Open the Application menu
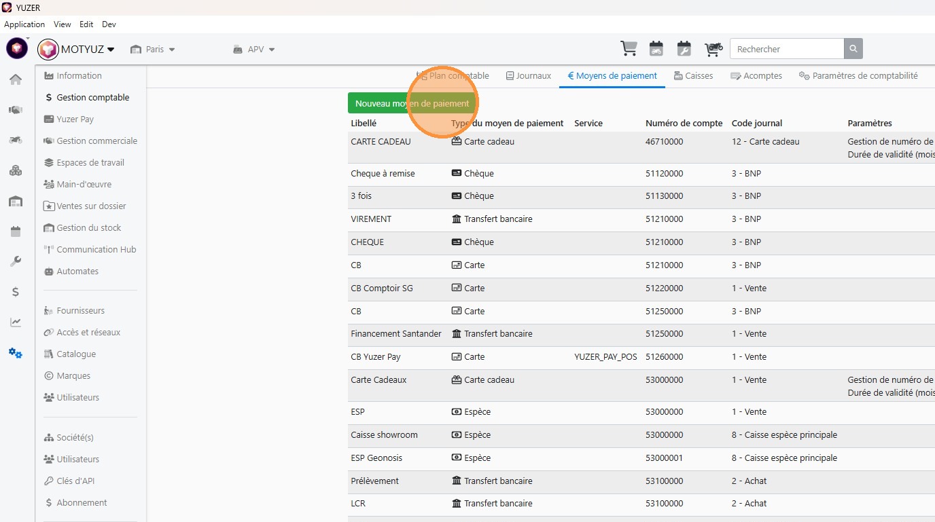Image resolution: width=935 pixels, height=522 pixels. (24, 24)
